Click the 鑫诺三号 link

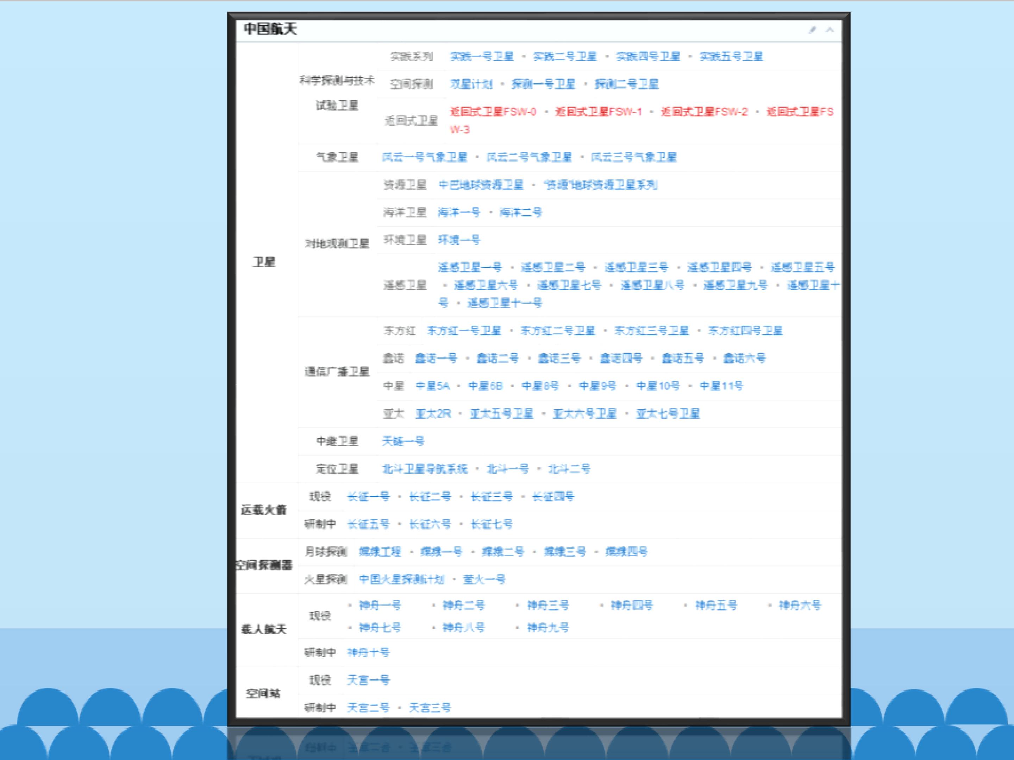coord(559,358)
